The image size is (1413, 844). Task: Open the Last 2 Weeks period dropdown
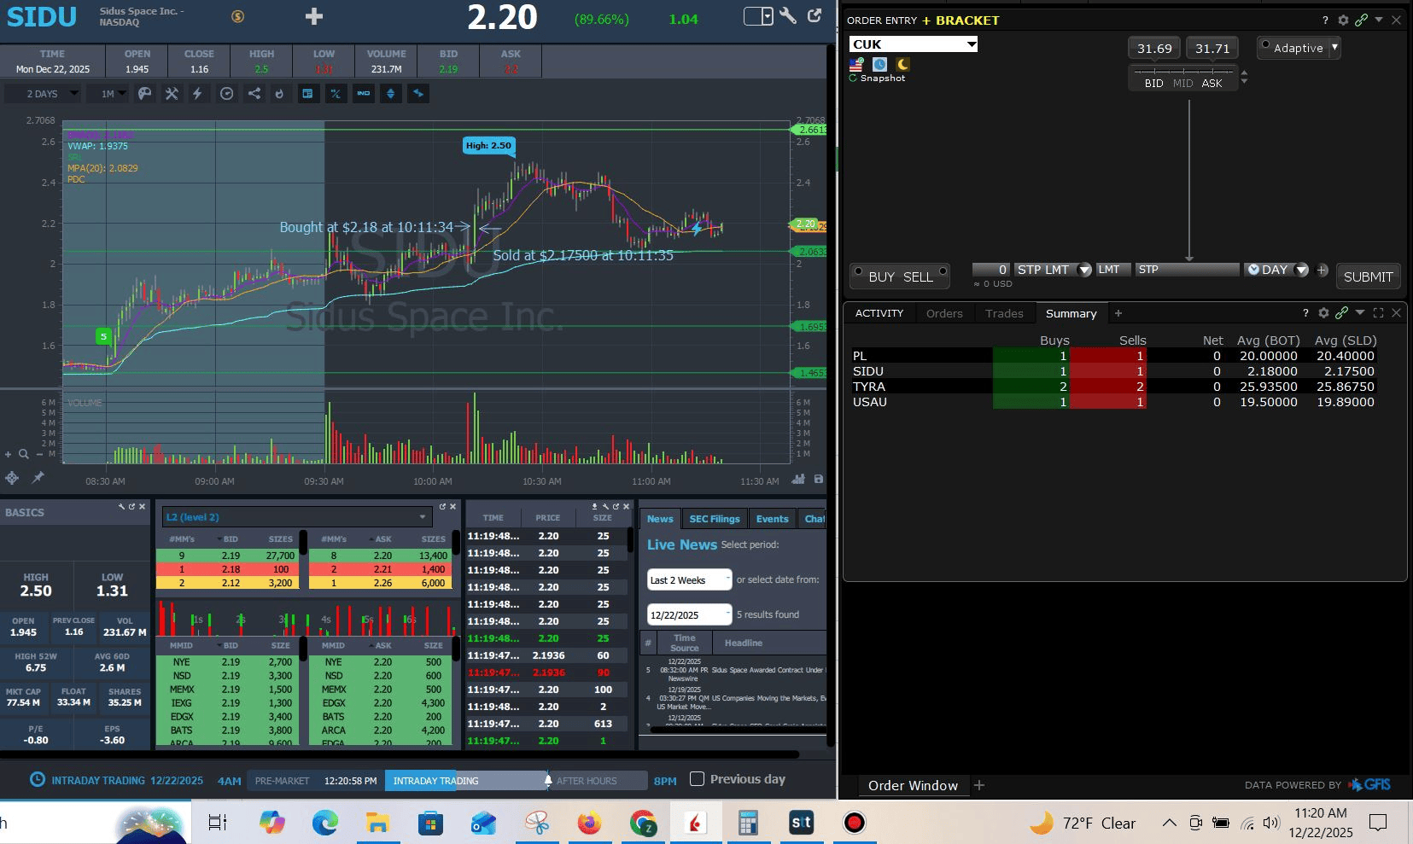coord(689,580)
